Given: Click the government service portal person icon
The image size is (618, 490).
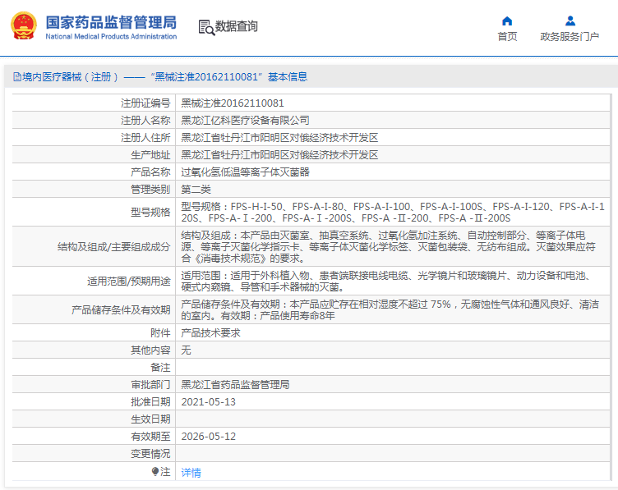Looking at the screenshot, I should coord(570,21).
